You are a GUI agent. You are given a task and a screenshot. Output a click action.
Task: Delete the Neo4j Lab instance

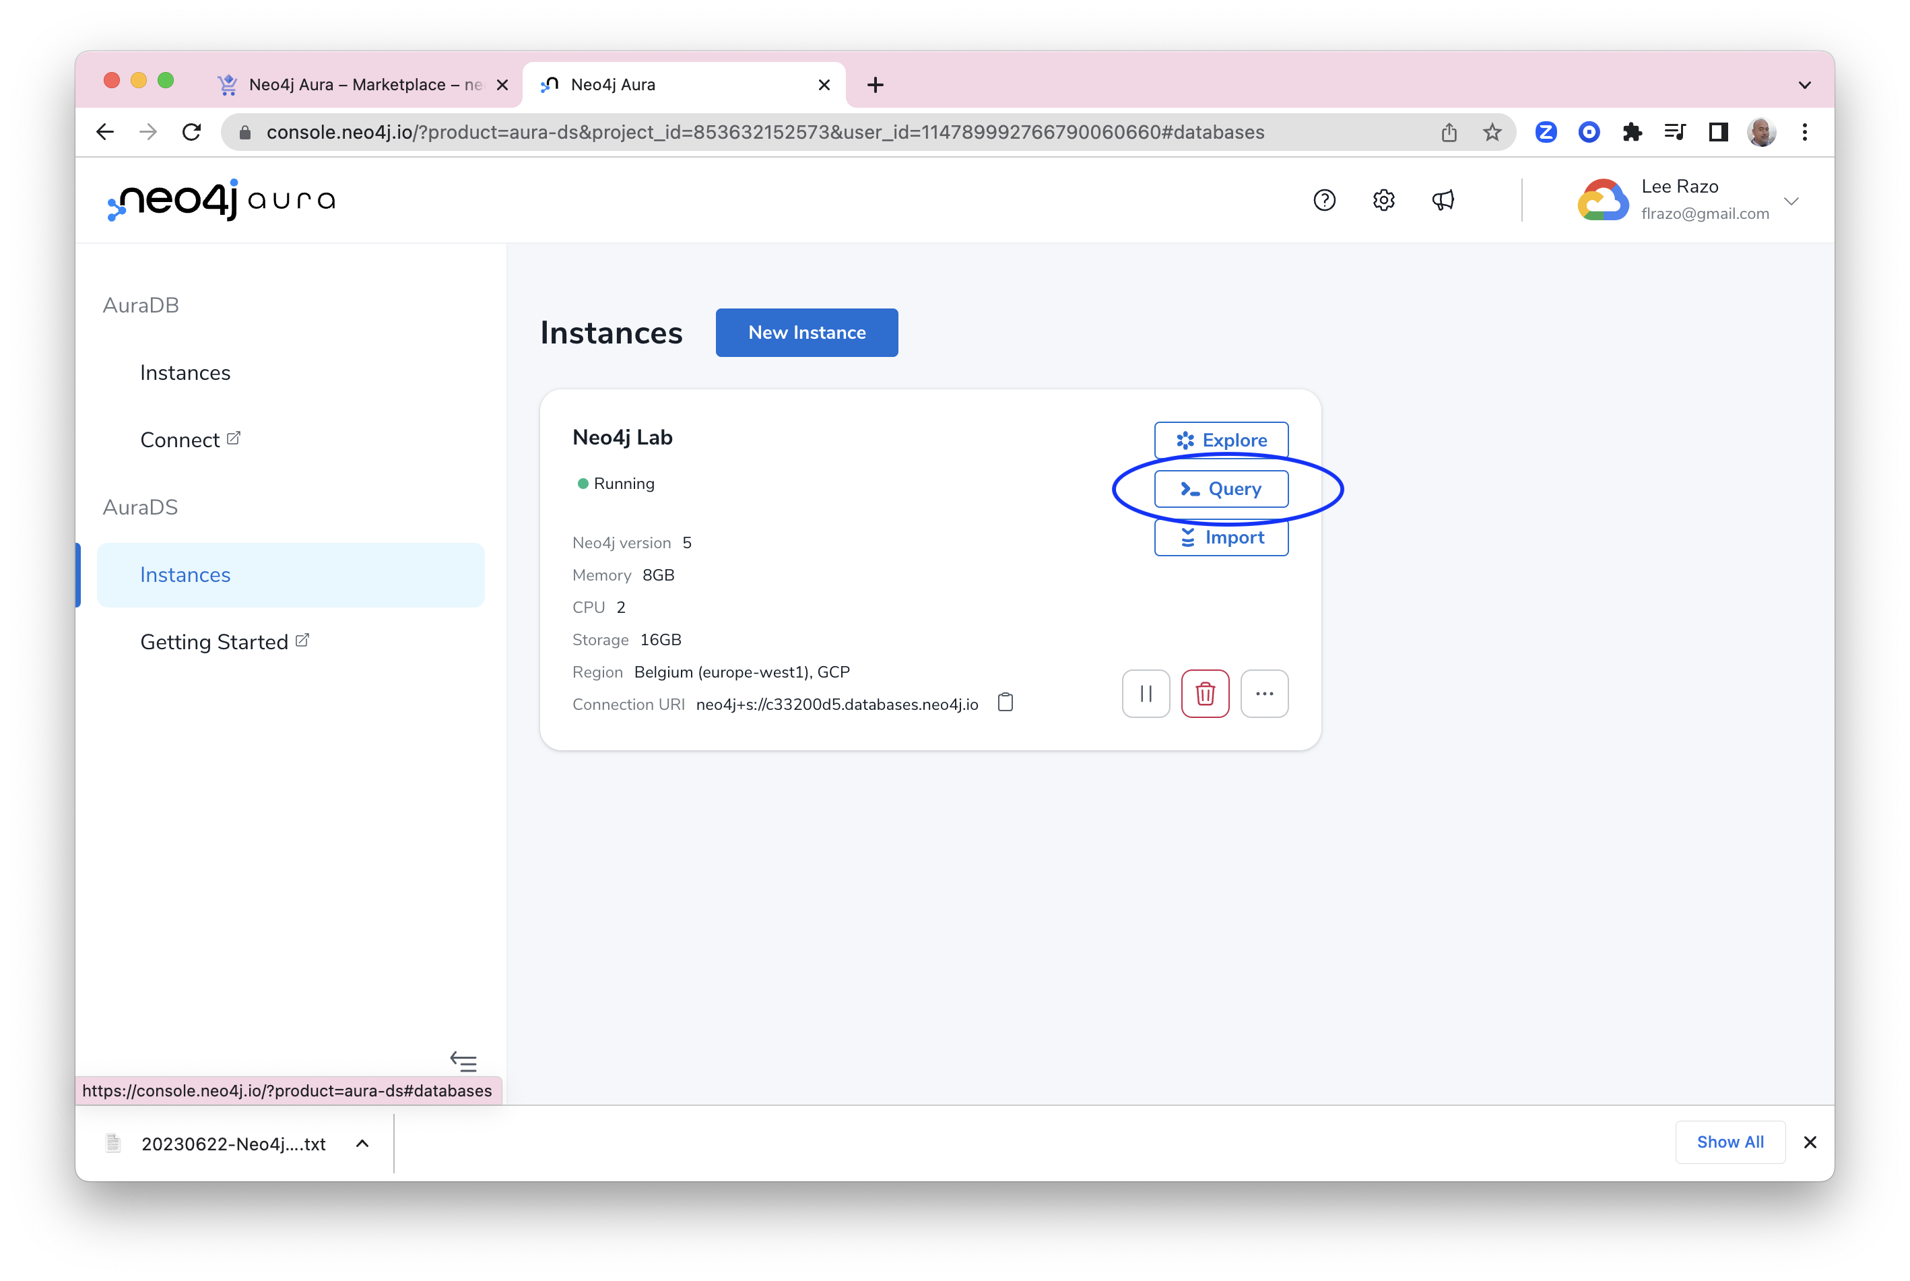[x=1205, y=694]
